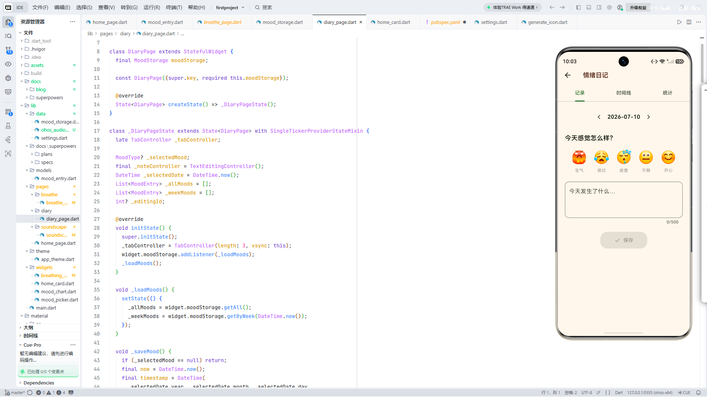Click the 升级权益 upgrade button

click(x=638, y=7)
